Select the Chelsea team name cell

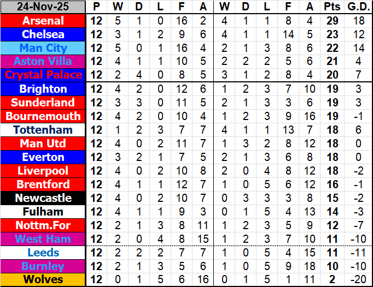click(43, 34)
